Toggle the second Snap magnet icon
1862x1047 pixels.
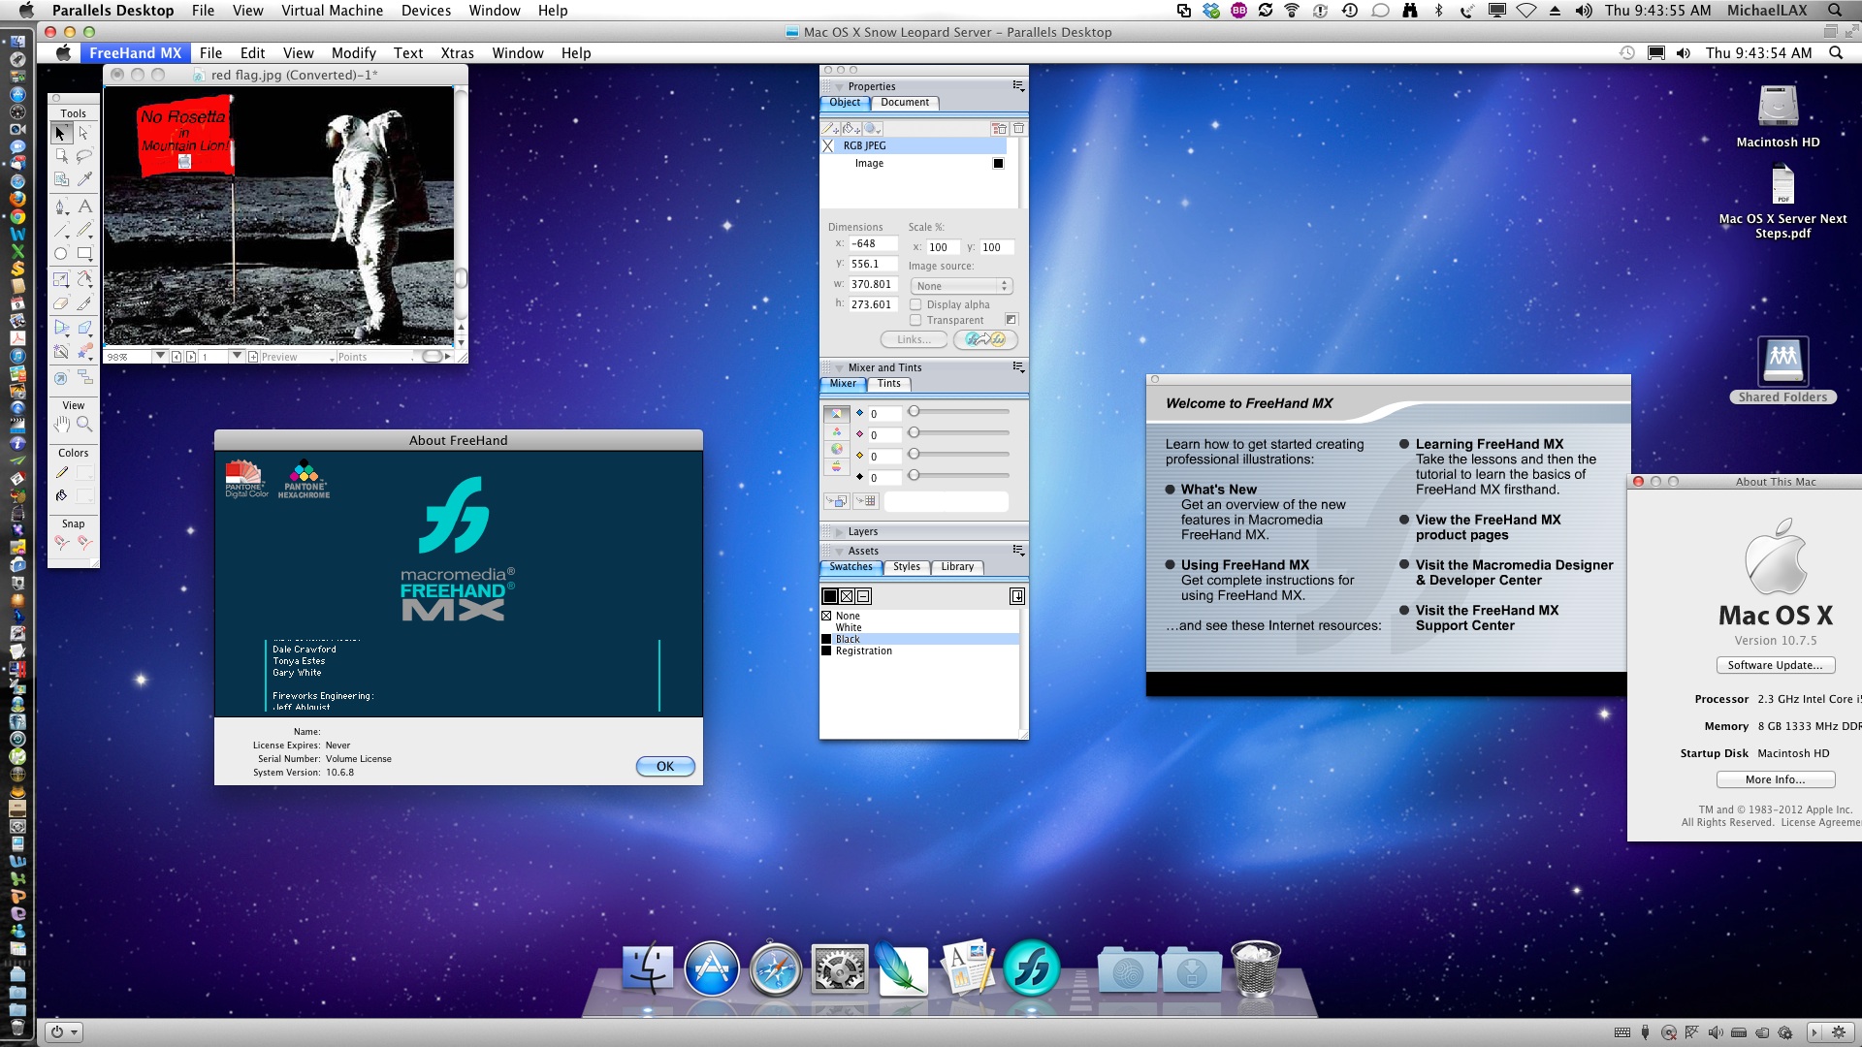84,543
